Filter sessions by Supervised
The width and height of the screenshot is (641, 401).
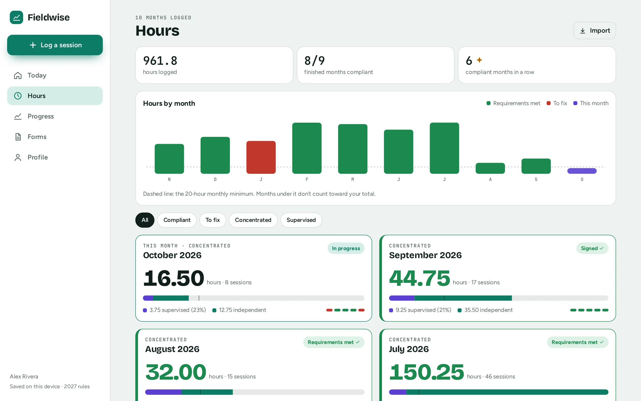(x=301, y=220)
